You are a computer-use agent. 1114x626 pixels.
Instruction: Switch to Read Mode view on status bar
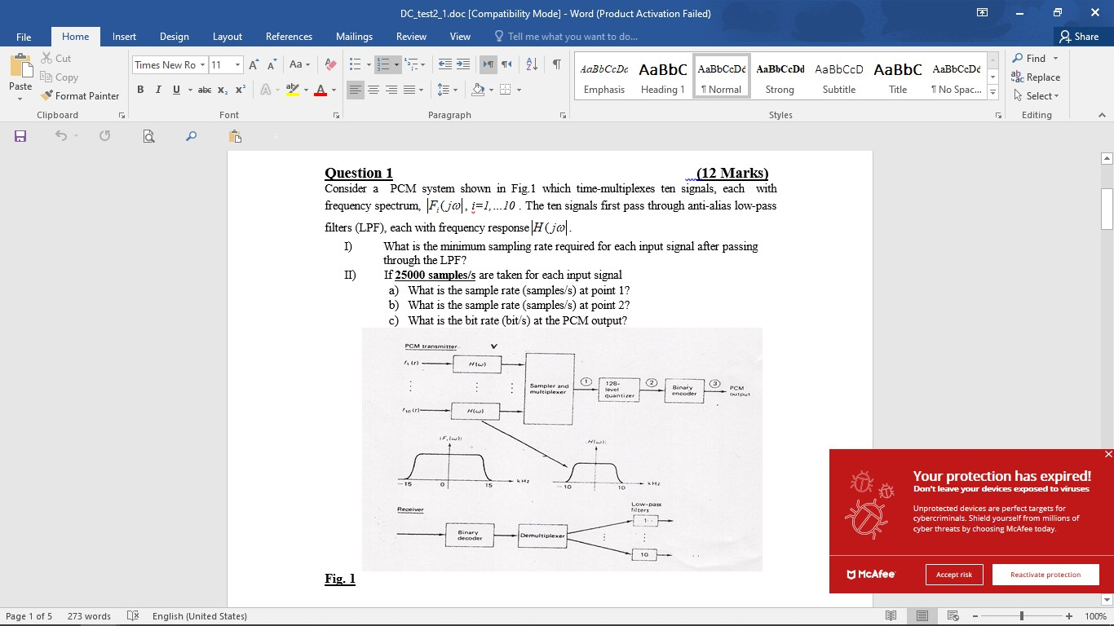coord(890,615)
